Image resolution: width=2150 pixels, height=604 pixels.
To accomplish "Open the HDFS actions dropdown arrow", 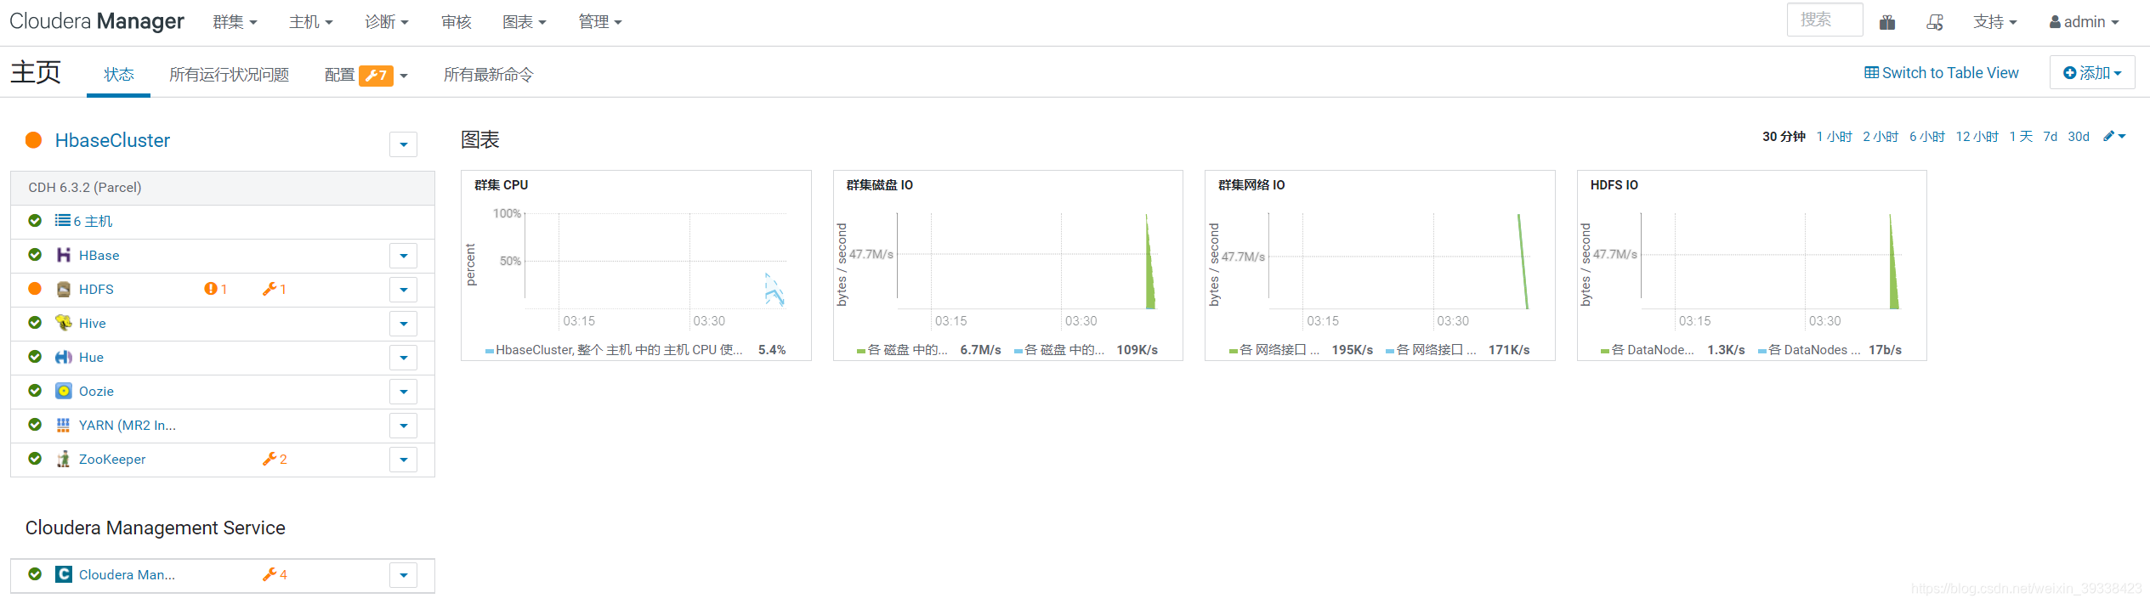I will click(404, 289).
